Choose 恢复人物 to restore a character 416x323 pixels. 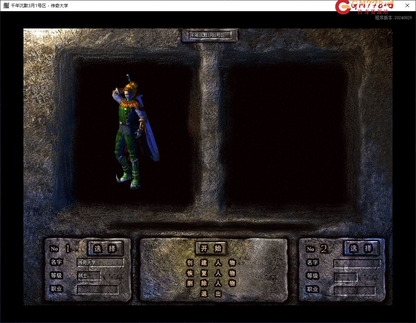[211, 273]
